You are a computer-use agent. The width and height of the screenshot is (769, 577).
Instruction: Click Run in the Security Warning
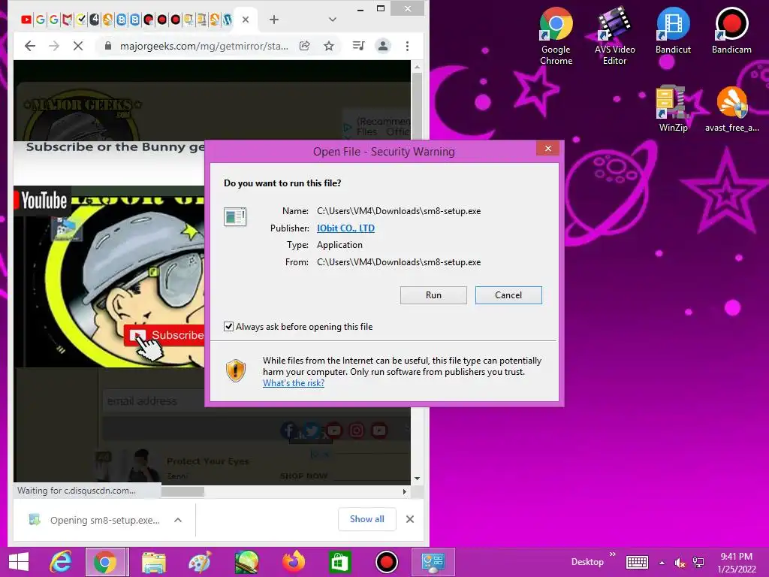click(433, 295)
